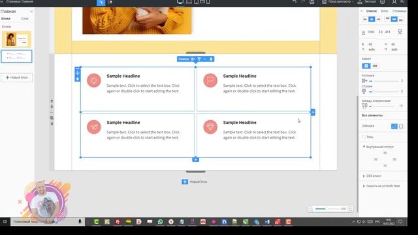Click the flag icon in second item

(210, 80)
